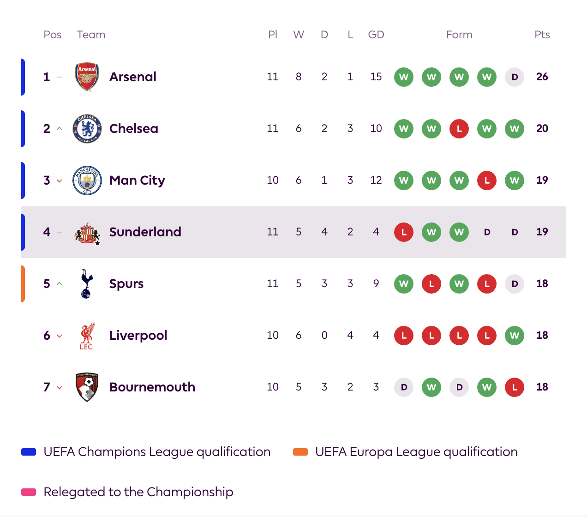Click the orange Europa League legend swatch
Image resolution: width=587 pixels, height=517 pixels.
tap(300, 452)
